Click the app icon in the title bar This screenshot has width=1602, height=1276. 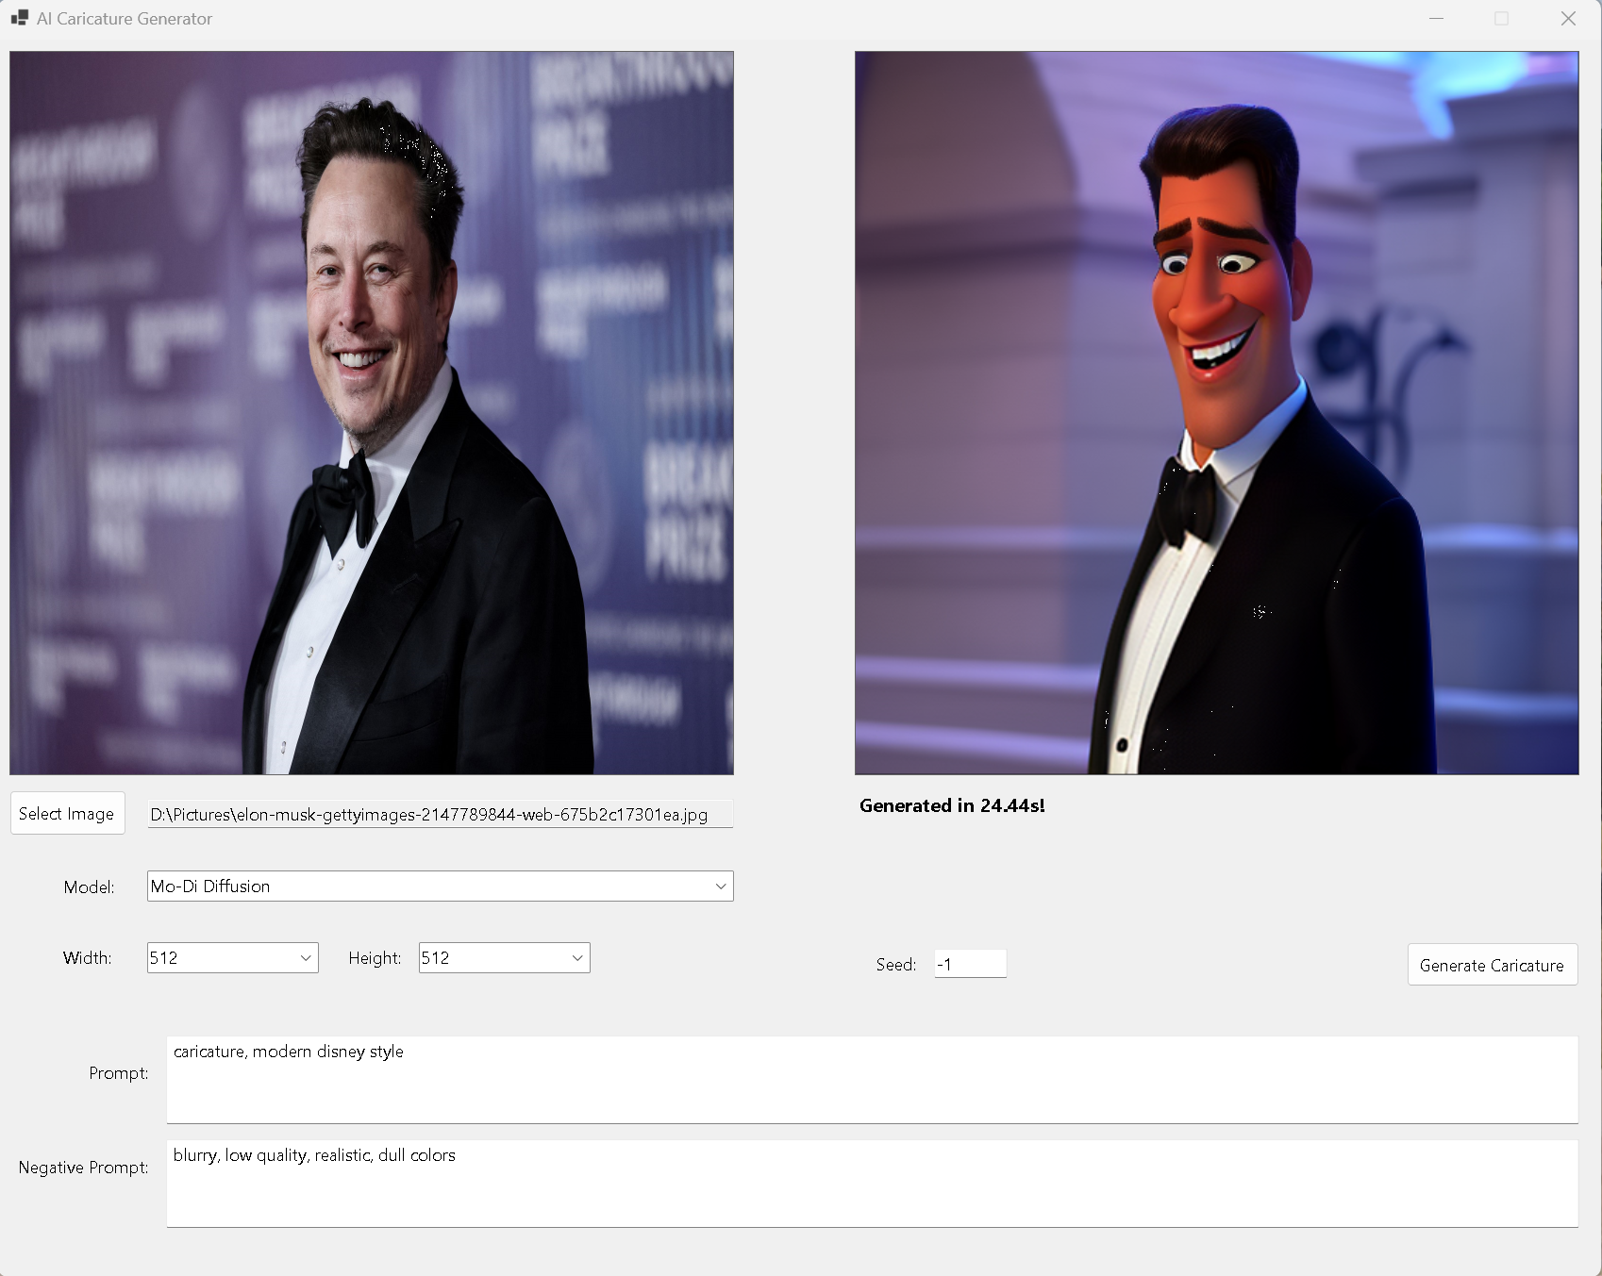[19, 18]
